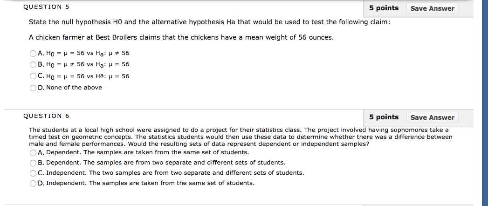Image resolution: width=488 pixels, height=206 pixels.
Task: Pick 'Independent. Two separate and different sets' option
Action: [x=33, y=173]
